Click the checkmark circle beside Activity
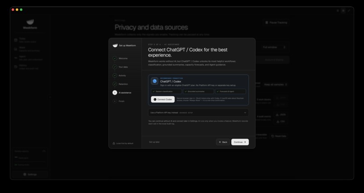364x193 pixels. point(115,75)
